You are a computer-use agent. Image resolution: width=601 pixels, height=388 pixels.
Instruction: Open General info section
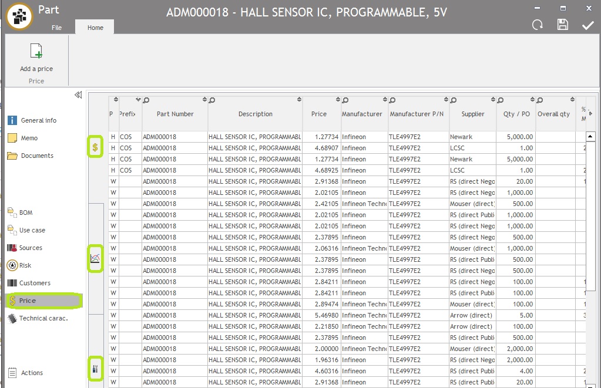[x=38, y=120]
